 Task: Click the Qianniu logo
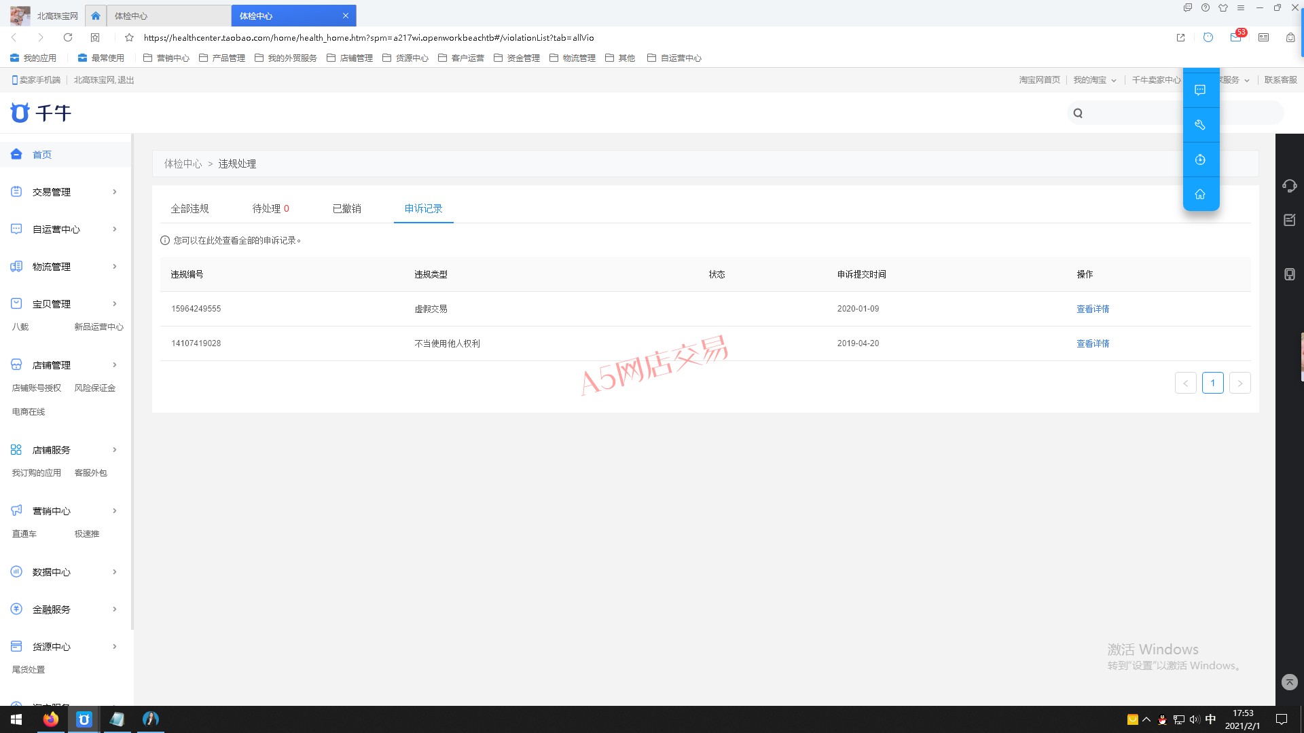(x=41, y=113)
